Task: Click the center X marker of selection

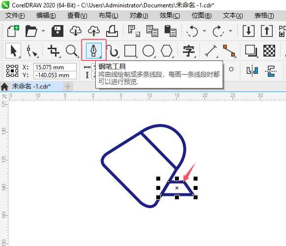Action: point(177,188)
